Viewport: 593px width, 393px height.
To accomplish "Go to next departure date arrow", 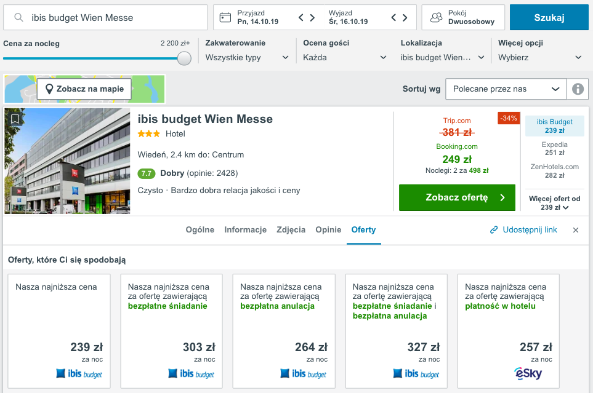I will click(405, 17).
